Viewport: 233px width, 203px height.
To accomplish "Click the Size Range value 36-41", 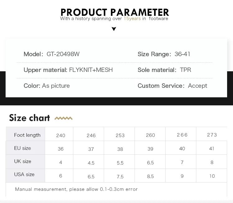I will [x=182, y=54].
